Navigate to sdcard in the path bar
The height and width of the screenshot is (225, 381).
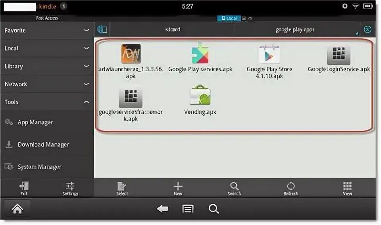pyautogui.click(x=173, y=30)
